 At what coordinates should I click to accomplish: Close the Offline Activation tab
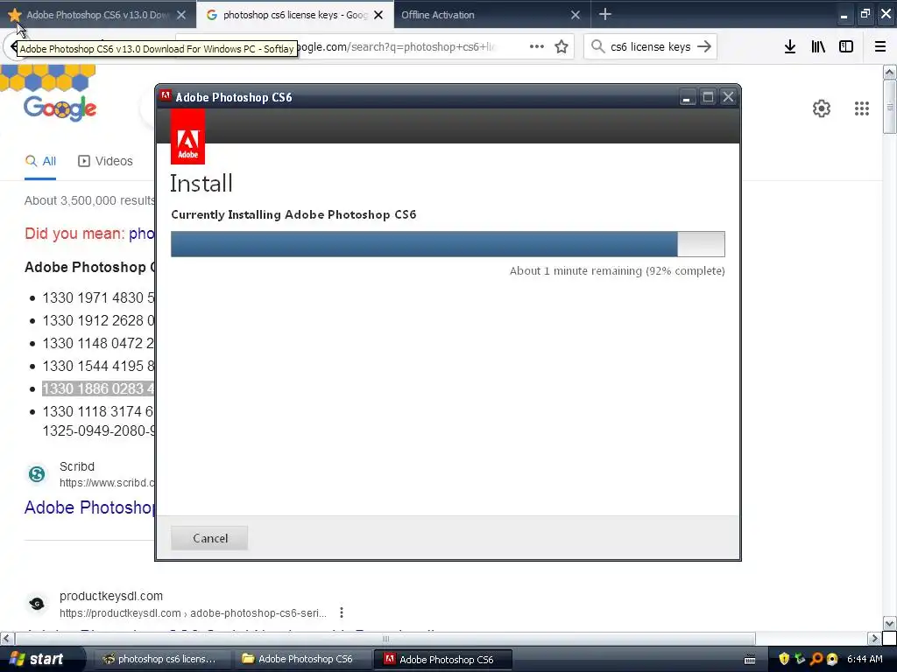pyautogui.click(x=575, y=15)
